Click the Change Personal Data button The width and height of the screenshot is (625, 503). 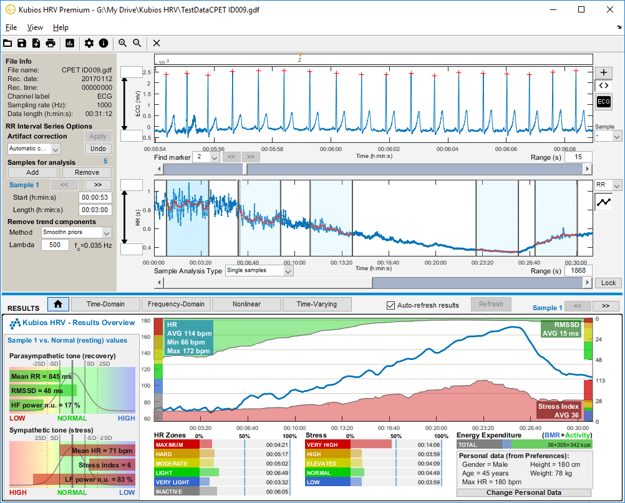523,492
